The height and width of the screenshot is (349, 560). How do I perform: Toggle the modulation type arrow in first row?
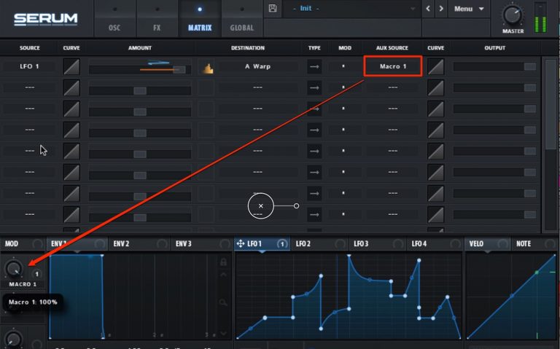(314, 67)
